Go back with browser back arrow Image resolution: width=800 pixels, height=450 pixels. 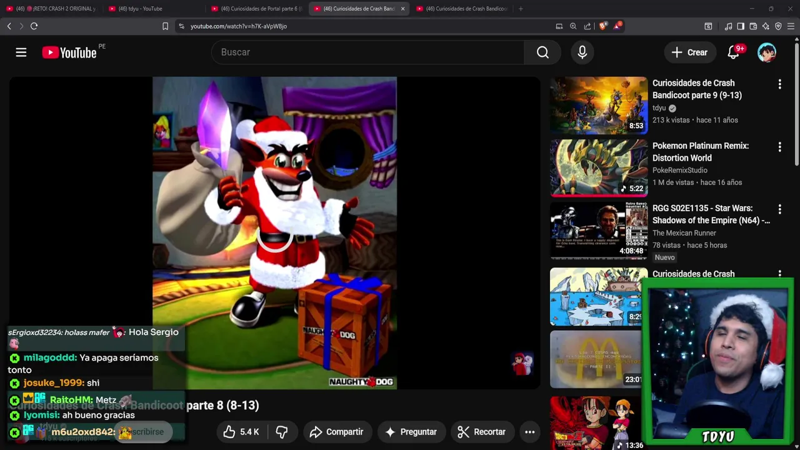tap(9, 26)
